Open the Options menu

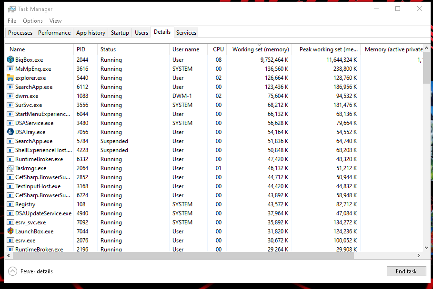tap(33, 20)
